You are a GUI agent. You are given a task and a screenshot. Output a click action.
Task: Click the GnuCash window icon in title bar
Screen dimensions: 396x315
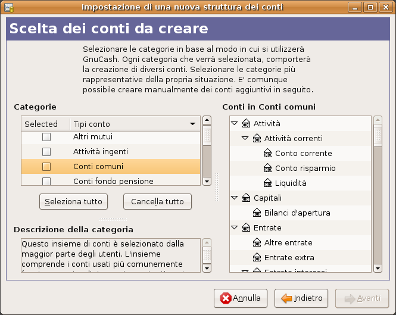[9, 8]
